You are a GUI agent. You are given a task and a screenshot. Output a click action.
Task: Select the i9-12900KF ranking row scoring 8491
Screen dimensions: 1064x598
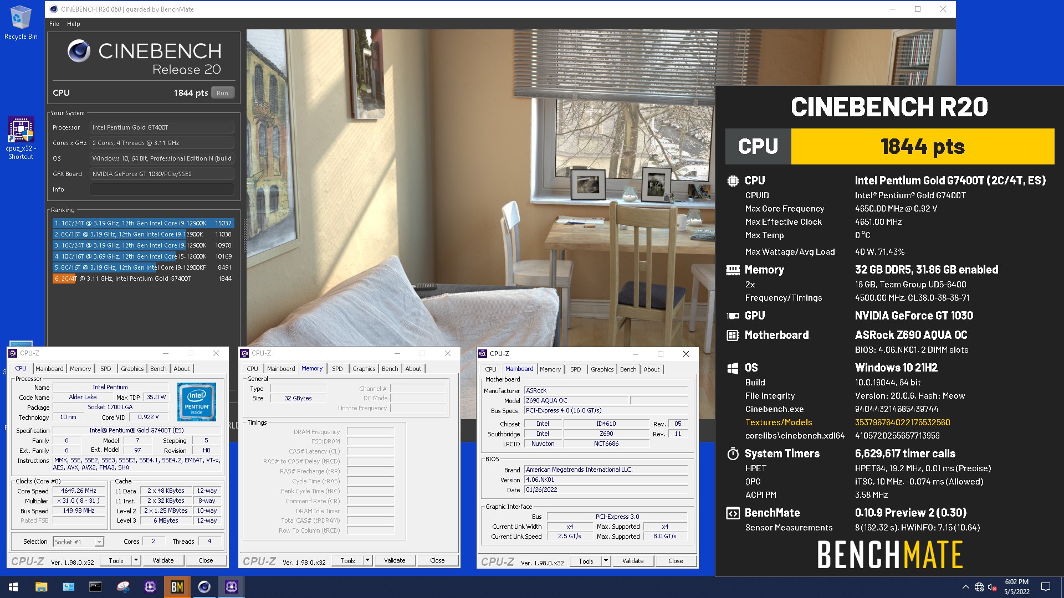[143, 267]
